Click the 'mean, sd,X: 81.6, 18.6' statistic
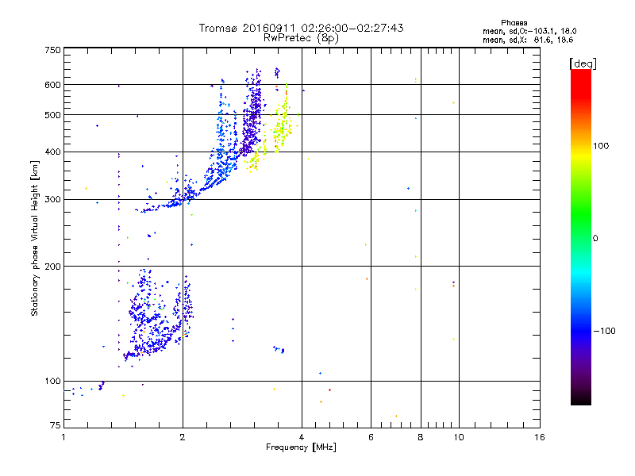The height and width of the screenshot is (476, 635). [x=528, y=40]
